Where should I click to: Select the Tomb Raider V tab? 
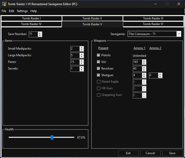click(x=92, y=24)
